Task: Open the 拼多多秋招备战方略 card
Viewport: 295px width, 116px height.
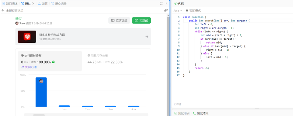Action: tap(83, 37)
